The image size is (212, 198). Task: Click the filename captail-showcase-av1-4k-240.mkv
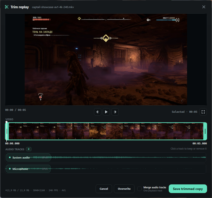pyautogui.click(x=53, y=7)
